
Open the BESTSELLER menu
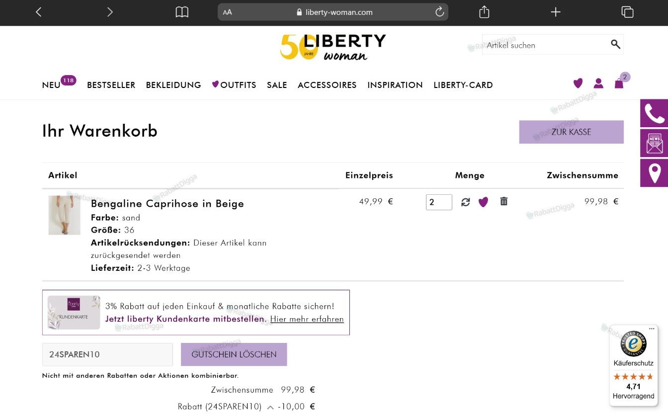point(111,85)
